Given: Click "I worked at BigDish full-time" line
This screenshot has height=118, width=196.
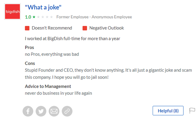Looking at the screenshot, I should point(72,39).
